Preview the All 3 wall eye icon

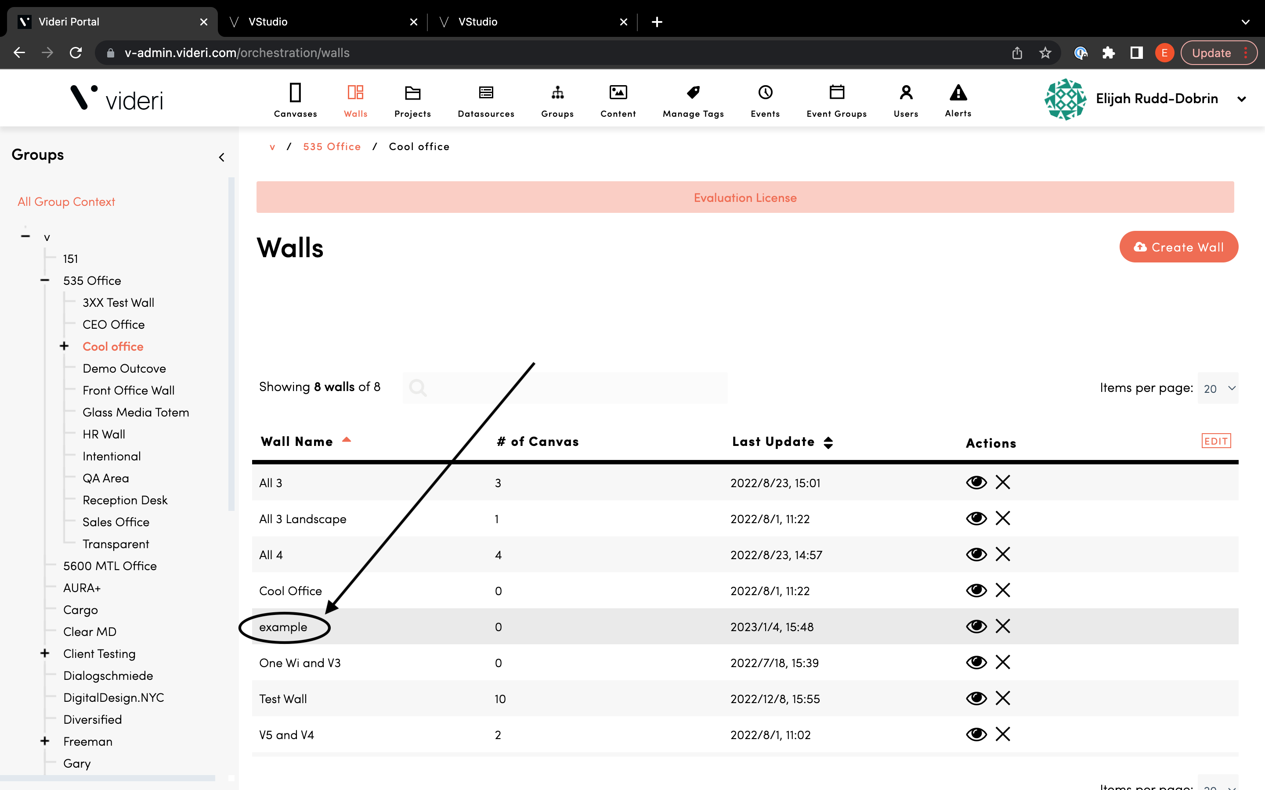[976, 482]
